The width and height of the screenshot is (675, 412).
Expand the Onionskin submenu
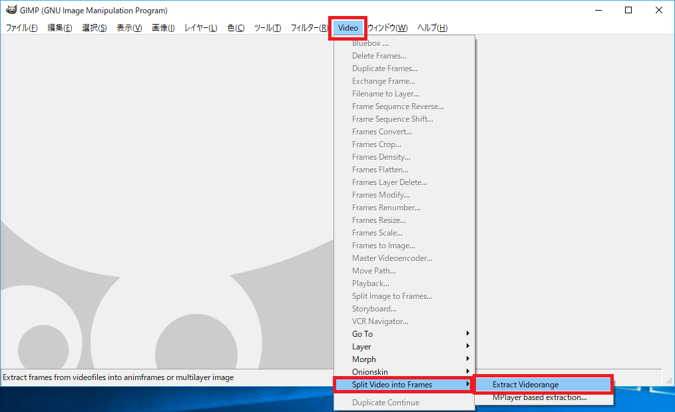(404, 372)
